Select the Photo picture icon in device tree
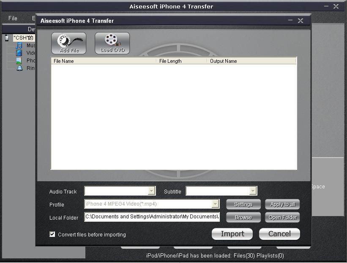 tap(19, 60)
